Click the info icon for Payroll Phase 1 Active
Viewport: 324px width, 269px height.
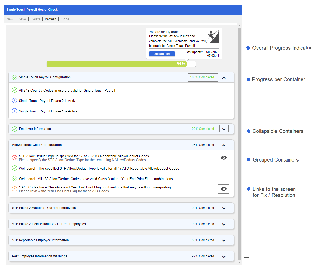tap(15, 111)
